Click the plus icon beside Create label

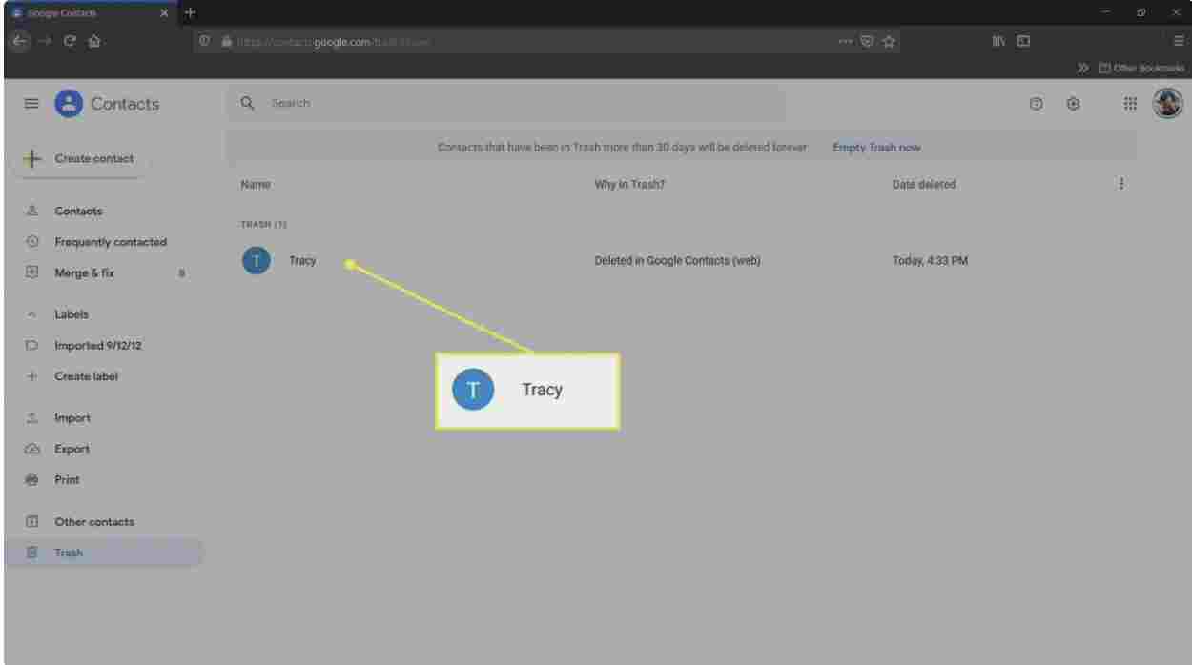click(31, 376)
